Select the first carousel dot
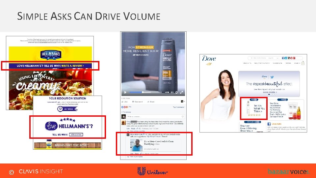The height and width of the screenshot is (178, 316). (x=269, y=95)
